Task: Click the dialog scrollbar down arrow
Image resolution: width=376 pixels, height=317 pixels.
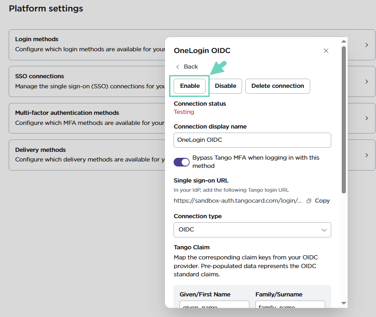Action: click(x=344, y=303)
